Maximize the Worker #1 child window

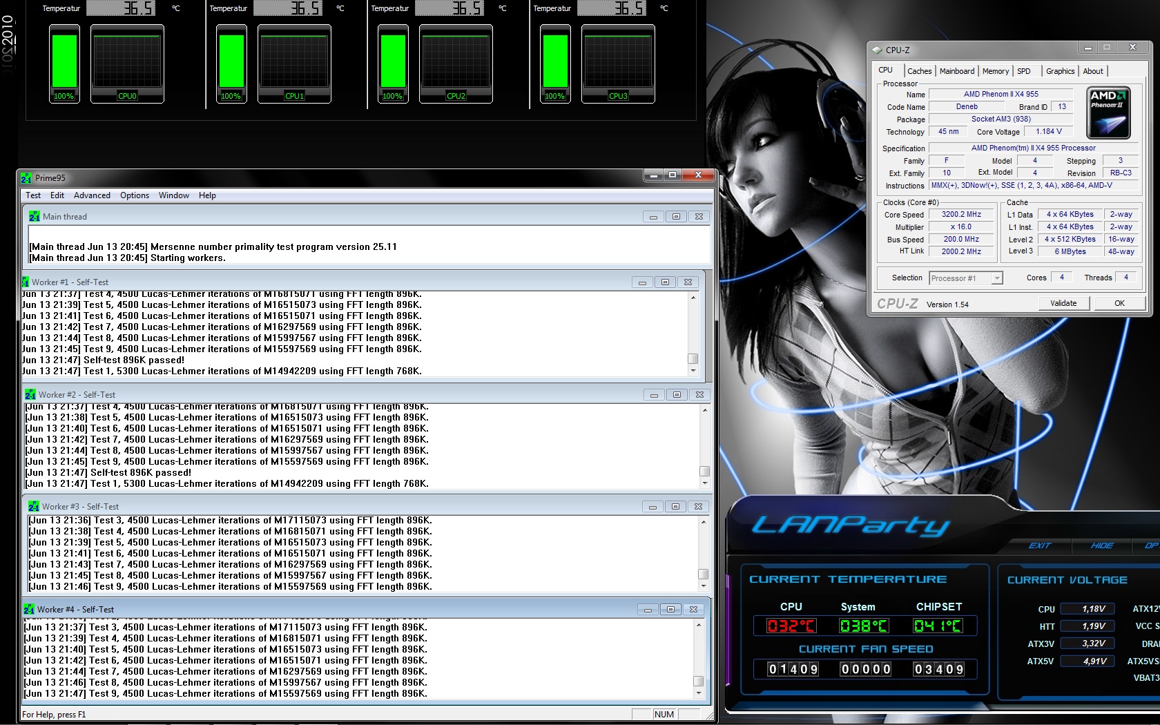[665, 282]
